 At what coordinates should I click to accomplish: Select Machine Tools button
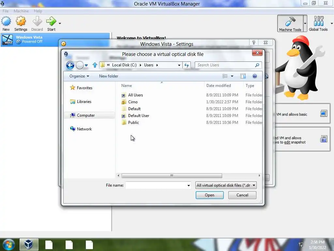[290, 24]
